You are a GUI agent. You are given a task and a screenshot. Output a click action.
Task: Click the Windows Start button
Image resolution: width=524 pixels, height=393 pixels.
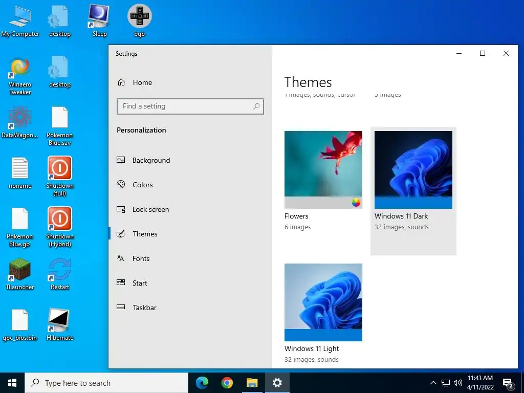pyautogui.click(x=12, y=383)
